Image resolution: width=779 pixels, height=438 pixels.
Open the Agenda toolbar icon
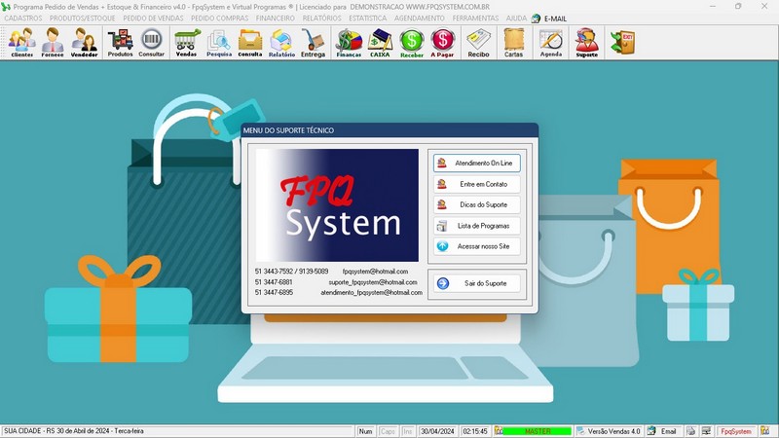pos(551,43)
